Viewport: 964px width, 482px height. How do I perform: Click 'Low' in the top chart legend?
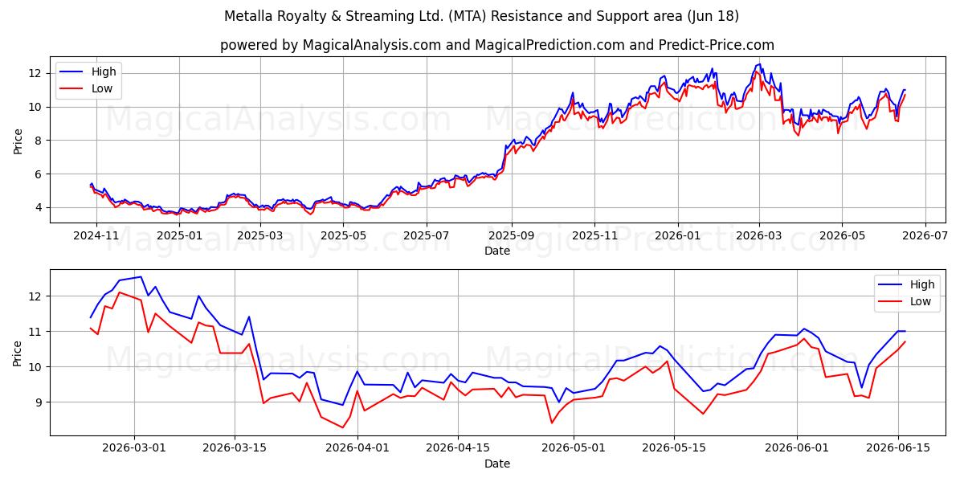coord(102,88)
